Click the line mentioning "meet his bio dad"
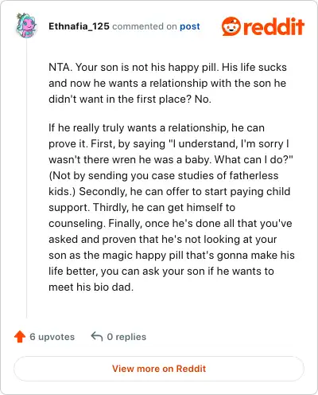This screenshot has width=318, height=395. coord(91,287)
